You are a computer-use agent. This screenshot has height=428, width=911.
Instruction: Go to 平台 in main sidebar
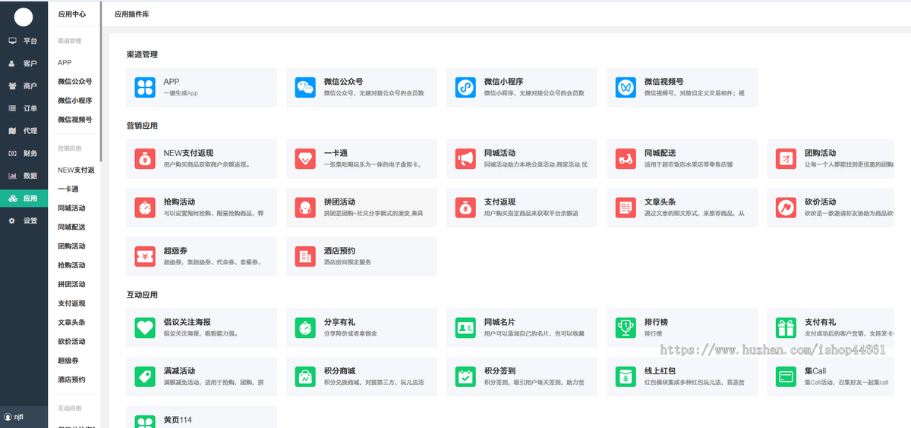point(24,41)
